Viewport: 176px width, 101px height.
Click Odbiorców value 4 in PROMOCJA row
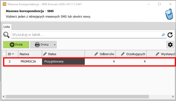coord(114,61)
